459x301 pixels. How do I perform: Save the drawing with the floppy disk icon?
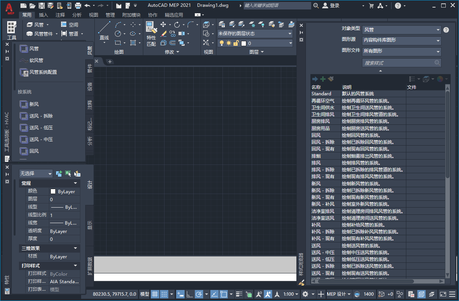point(42,6)
